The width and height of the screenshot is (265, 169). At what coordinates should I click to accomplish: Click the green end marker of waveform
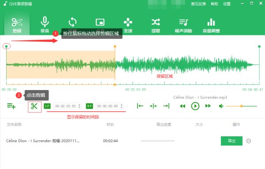259,46
